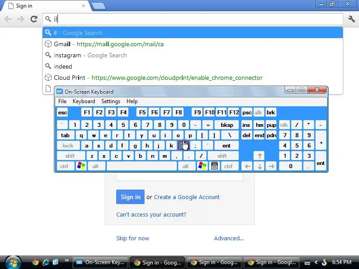Screen dimensions: 359x269
Task: Show hidden tray icons arrow
Action: tap(316, 262)
